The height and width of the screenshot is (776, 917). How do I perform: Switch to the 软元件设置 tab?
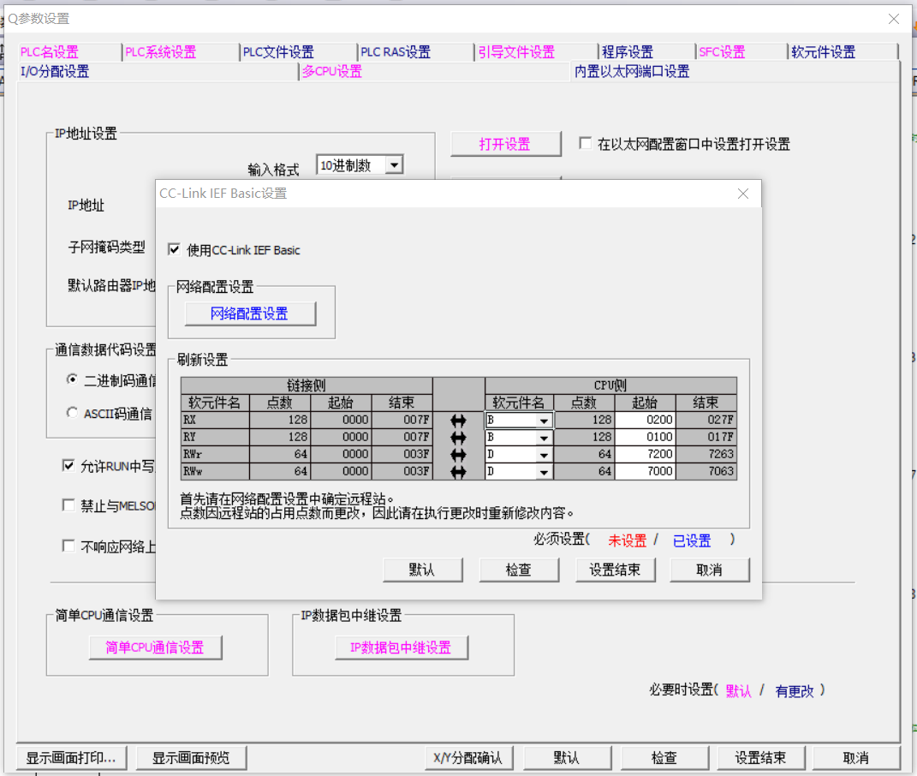click(x=823, y=52)
